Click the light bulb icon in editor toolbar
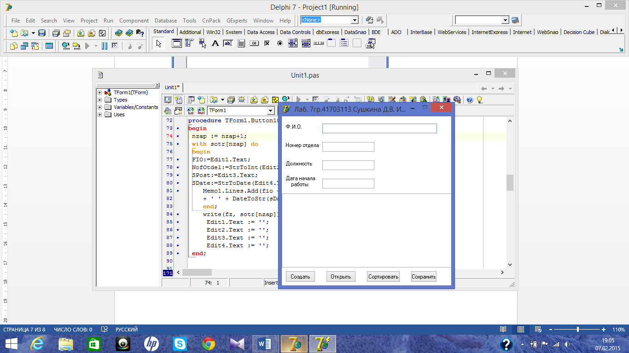Image resolution: width=629 pixels, height=353 pixels. click(x=479, y=100)
